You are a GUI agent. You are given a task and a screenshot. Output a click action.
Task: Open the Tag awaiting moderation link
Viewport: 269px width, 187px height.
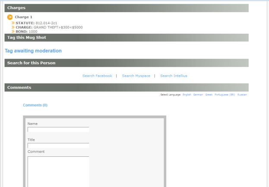[x=33, y=51]
